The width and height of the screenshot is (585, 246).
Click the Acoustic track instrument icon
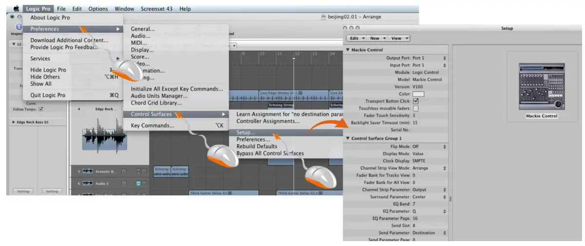(88, 171)
